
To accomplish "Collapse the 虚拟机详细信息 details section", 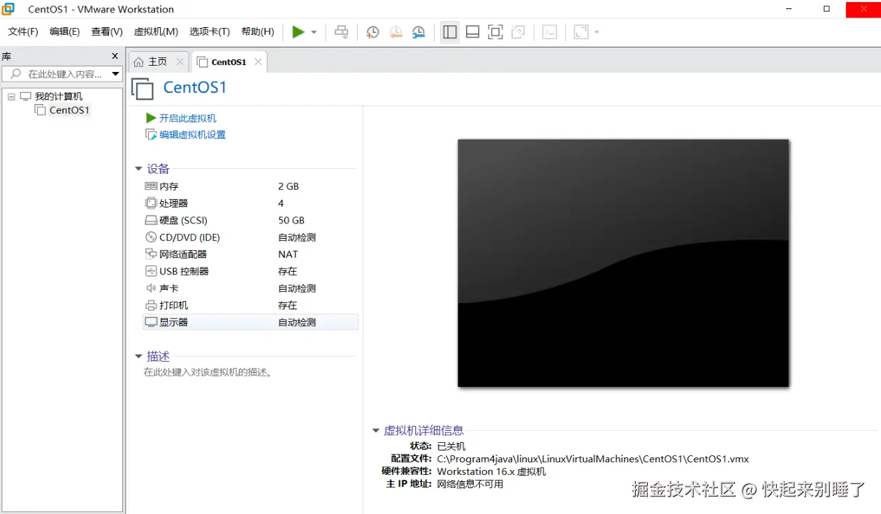I will pyautogui.click(x=376, y=430).
